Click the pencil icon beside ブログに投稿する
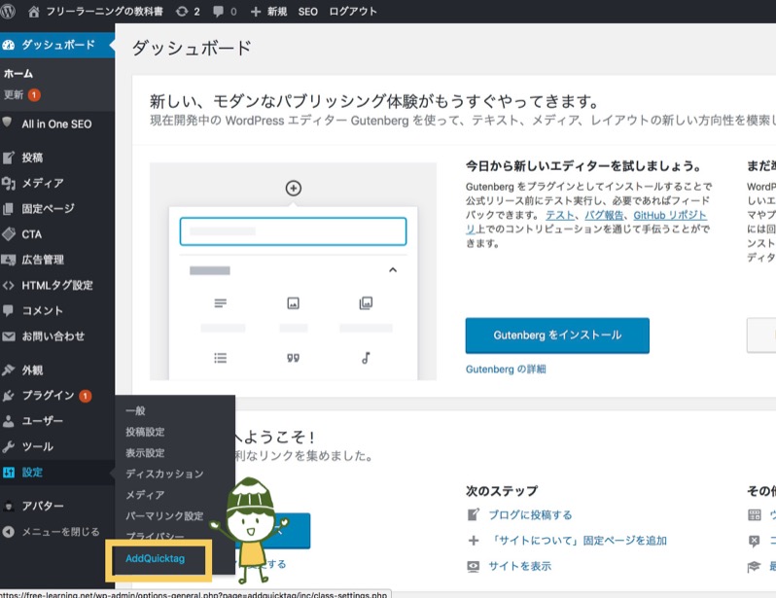Screen dimensions: 776x598 [474, 514]
